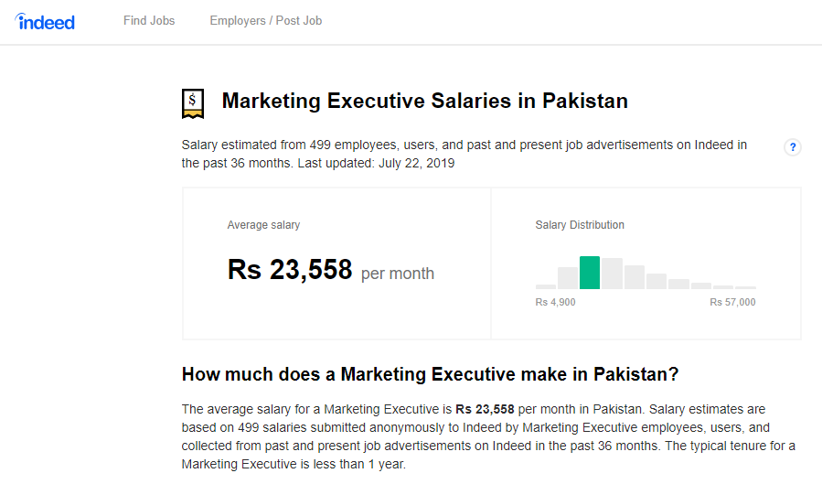Viewport: 822px width, 484px height.
Task: Click the gray bar right after green bar
Action: coord(612,274)
